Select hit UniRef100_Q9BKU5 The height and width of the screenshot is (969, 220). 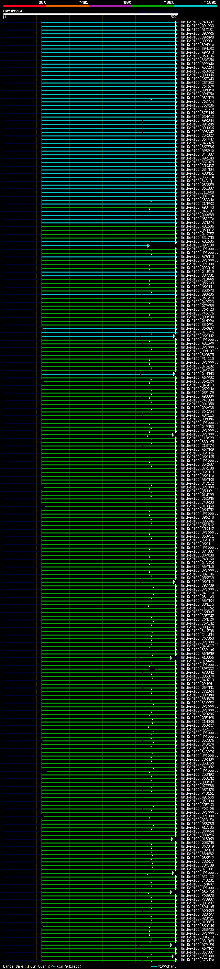[197, 295]
